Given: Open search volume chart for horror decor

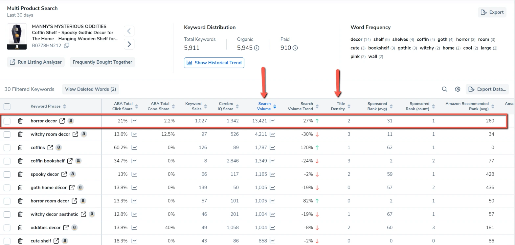Looking at the screenshot, I should pos(272,121).
